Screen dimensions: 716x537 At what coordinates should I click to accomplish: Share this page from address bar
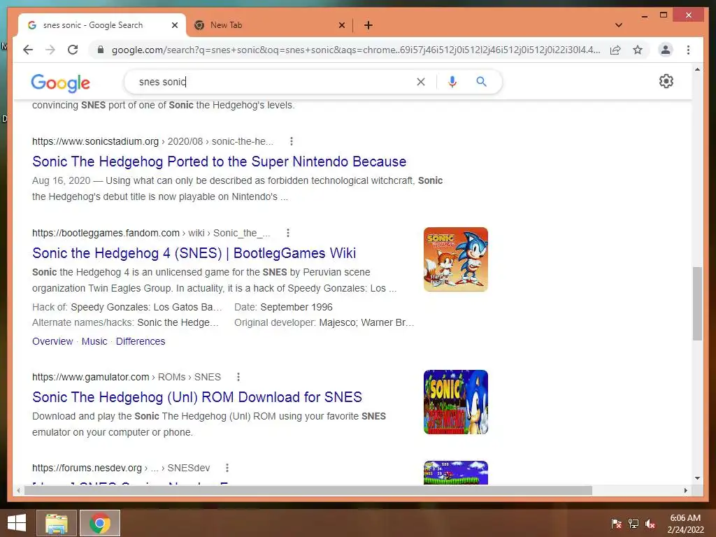coord(615,50)
